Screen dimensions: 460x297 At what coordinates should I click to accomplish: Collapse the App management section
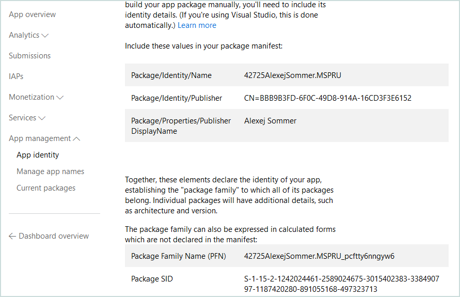click(76, 138)
